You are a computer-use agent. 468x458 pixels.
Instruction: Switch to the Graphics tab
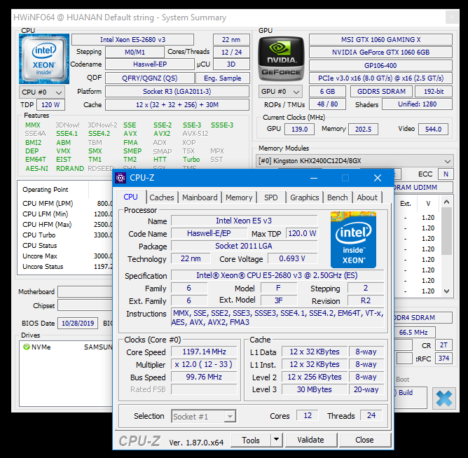tap(305, 197)
